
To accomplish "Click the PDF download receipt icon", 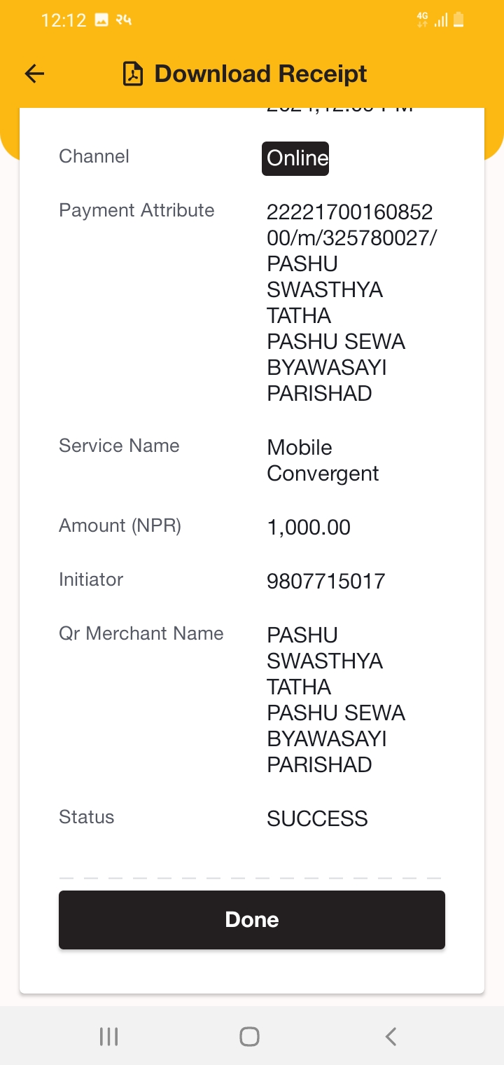I will (x=133, y=74).
